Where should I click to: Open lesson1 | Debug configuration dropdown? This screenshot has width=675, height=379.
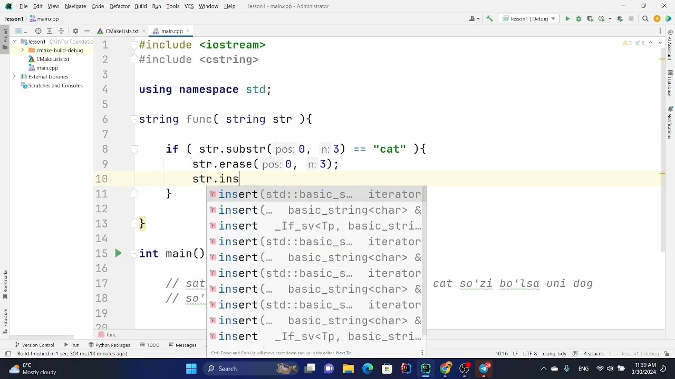529,19
